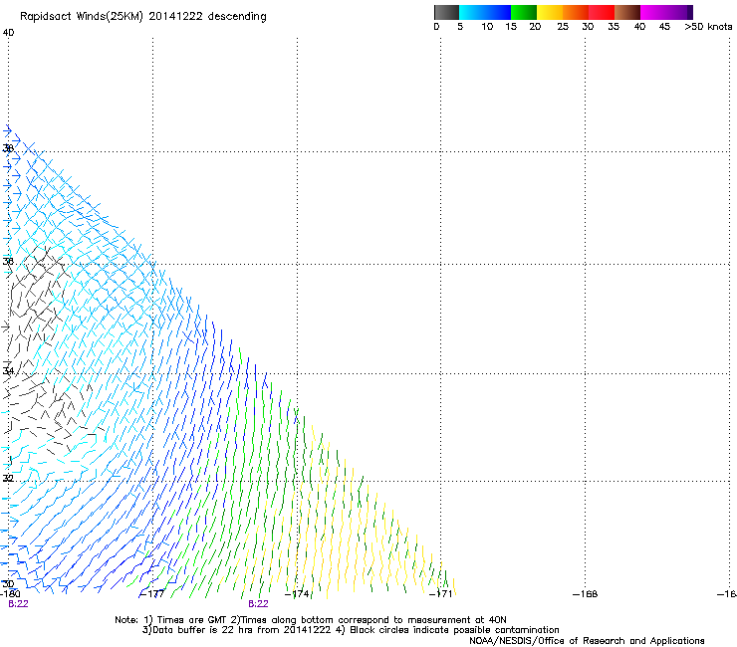Click the '35' legend scale label
The image size is (737, 647).
614,27
